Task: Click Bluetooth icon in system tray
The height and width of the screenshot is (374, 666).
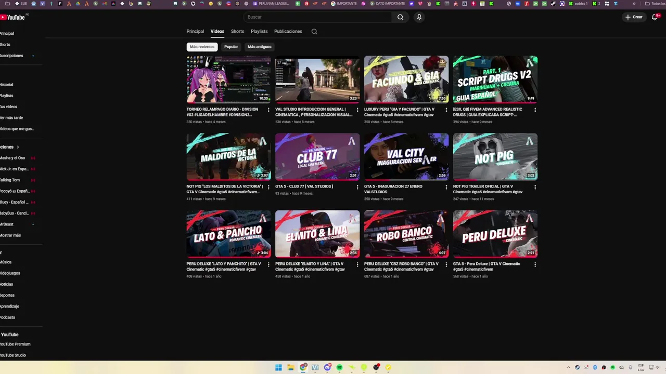Action: click(595, 367)
